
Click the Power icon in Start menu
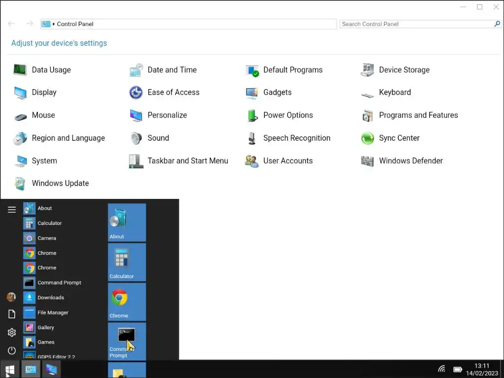click(12, 350)
